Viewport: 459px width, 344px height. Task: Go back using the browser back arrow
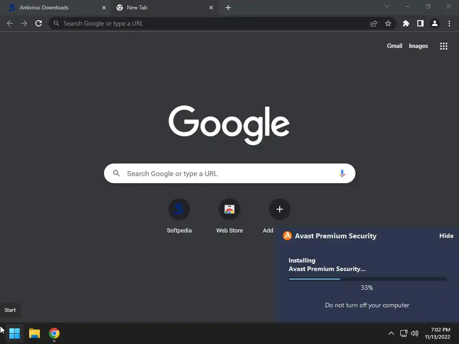coord(10,23)
